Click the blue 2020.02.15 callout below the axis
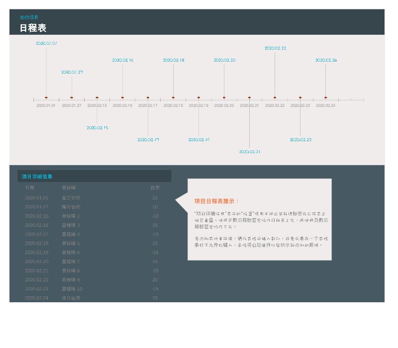This screenshot has width=398, height=348. click(x=98, y=128)
